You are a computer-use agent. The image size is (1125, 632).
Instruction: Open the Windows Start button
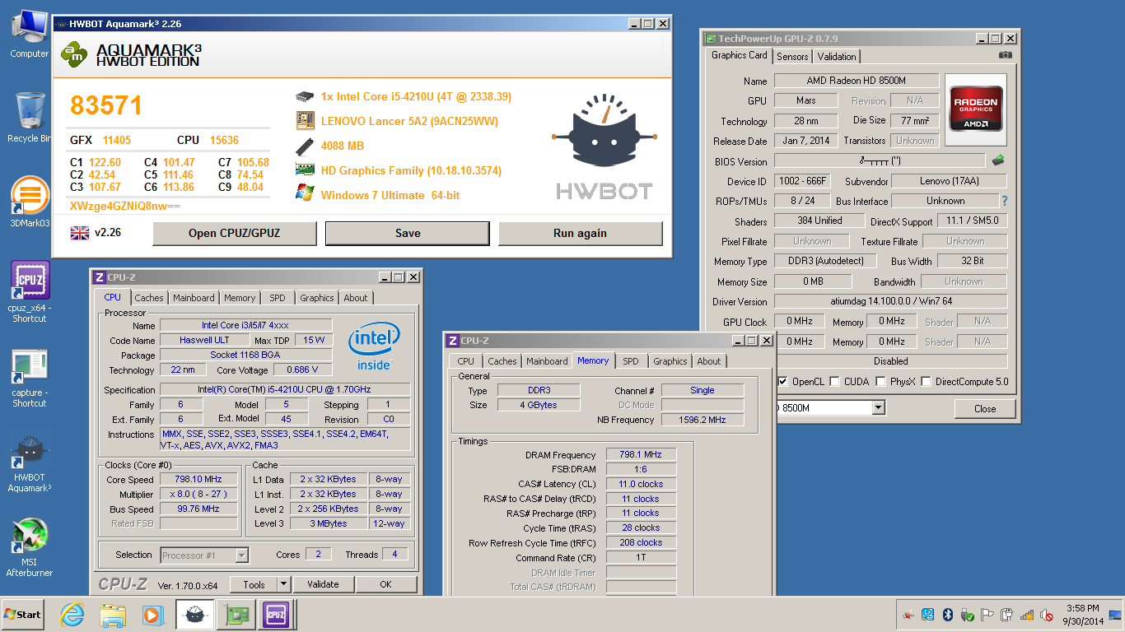coord(23,615)
